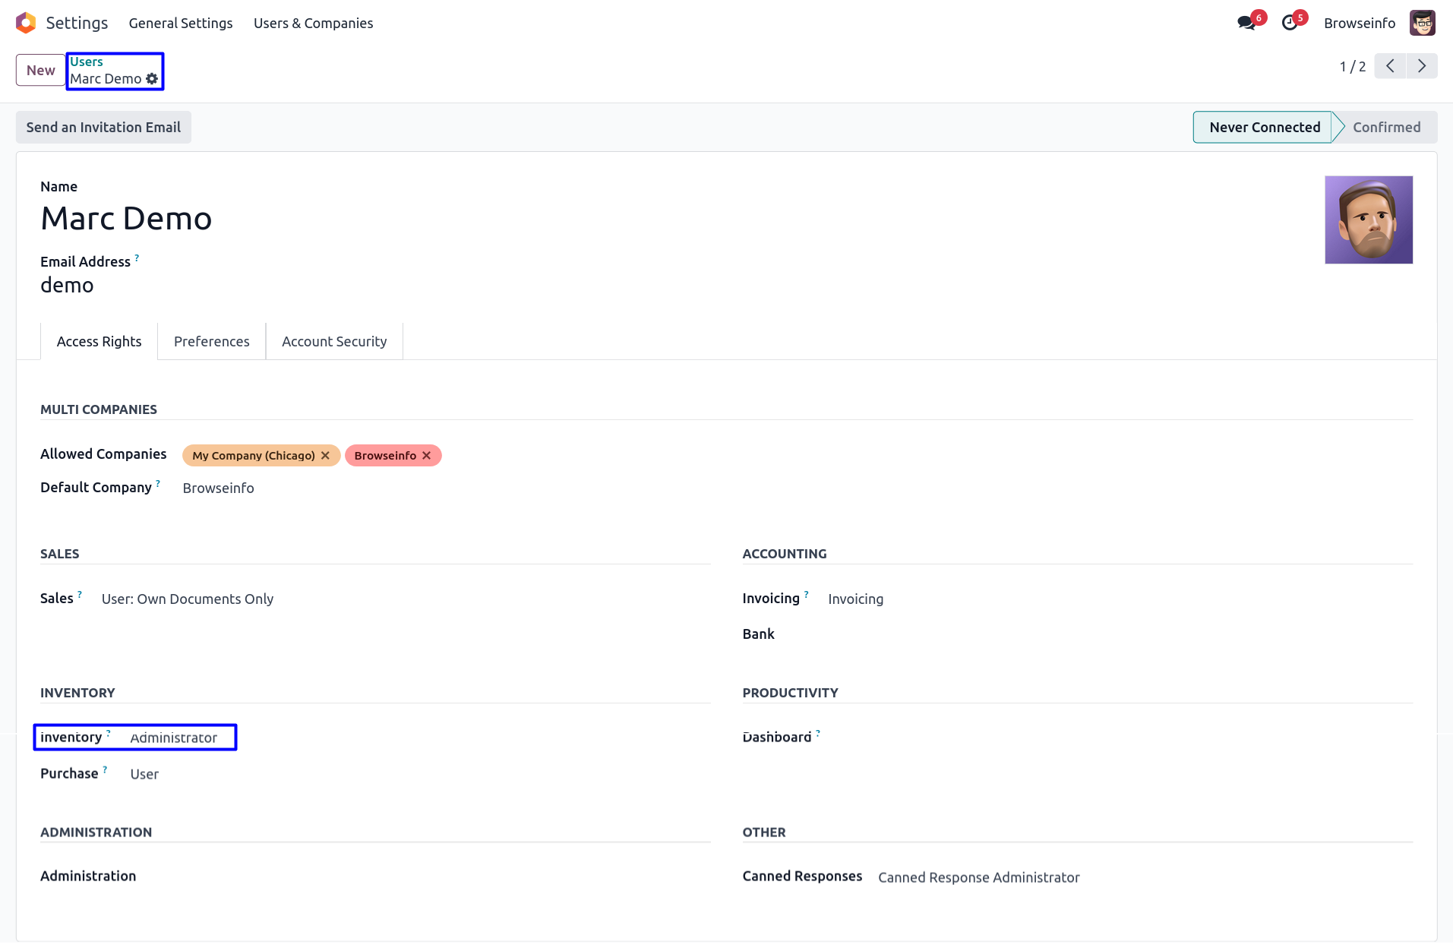Image resolution: width=1453 pixels, height=945 pixels.
Task: Click Send an Invitation Email button
Action: tap(103, 128)
